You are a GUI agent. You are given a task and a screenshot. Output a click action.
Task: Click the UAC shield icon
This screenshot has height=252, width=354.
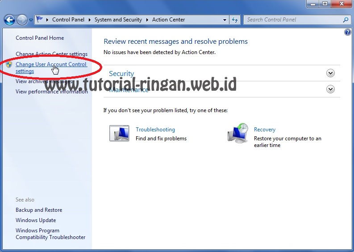click(9, 64)
